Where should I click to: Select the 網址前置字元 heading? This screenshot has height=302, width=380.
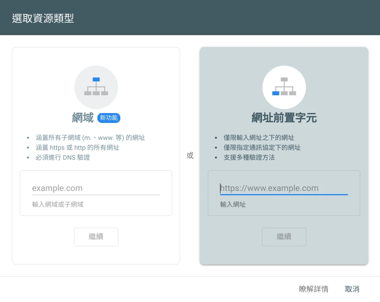(x=284, y=118)
